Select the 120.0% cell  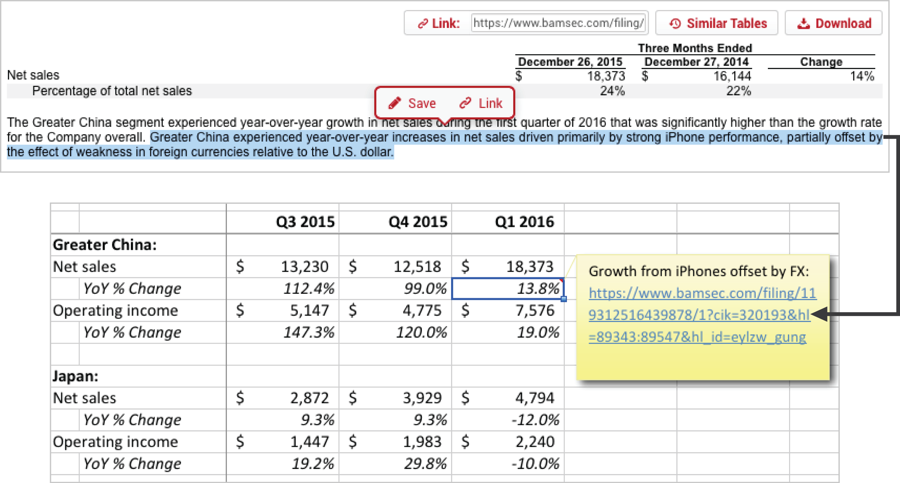(395, 332)
